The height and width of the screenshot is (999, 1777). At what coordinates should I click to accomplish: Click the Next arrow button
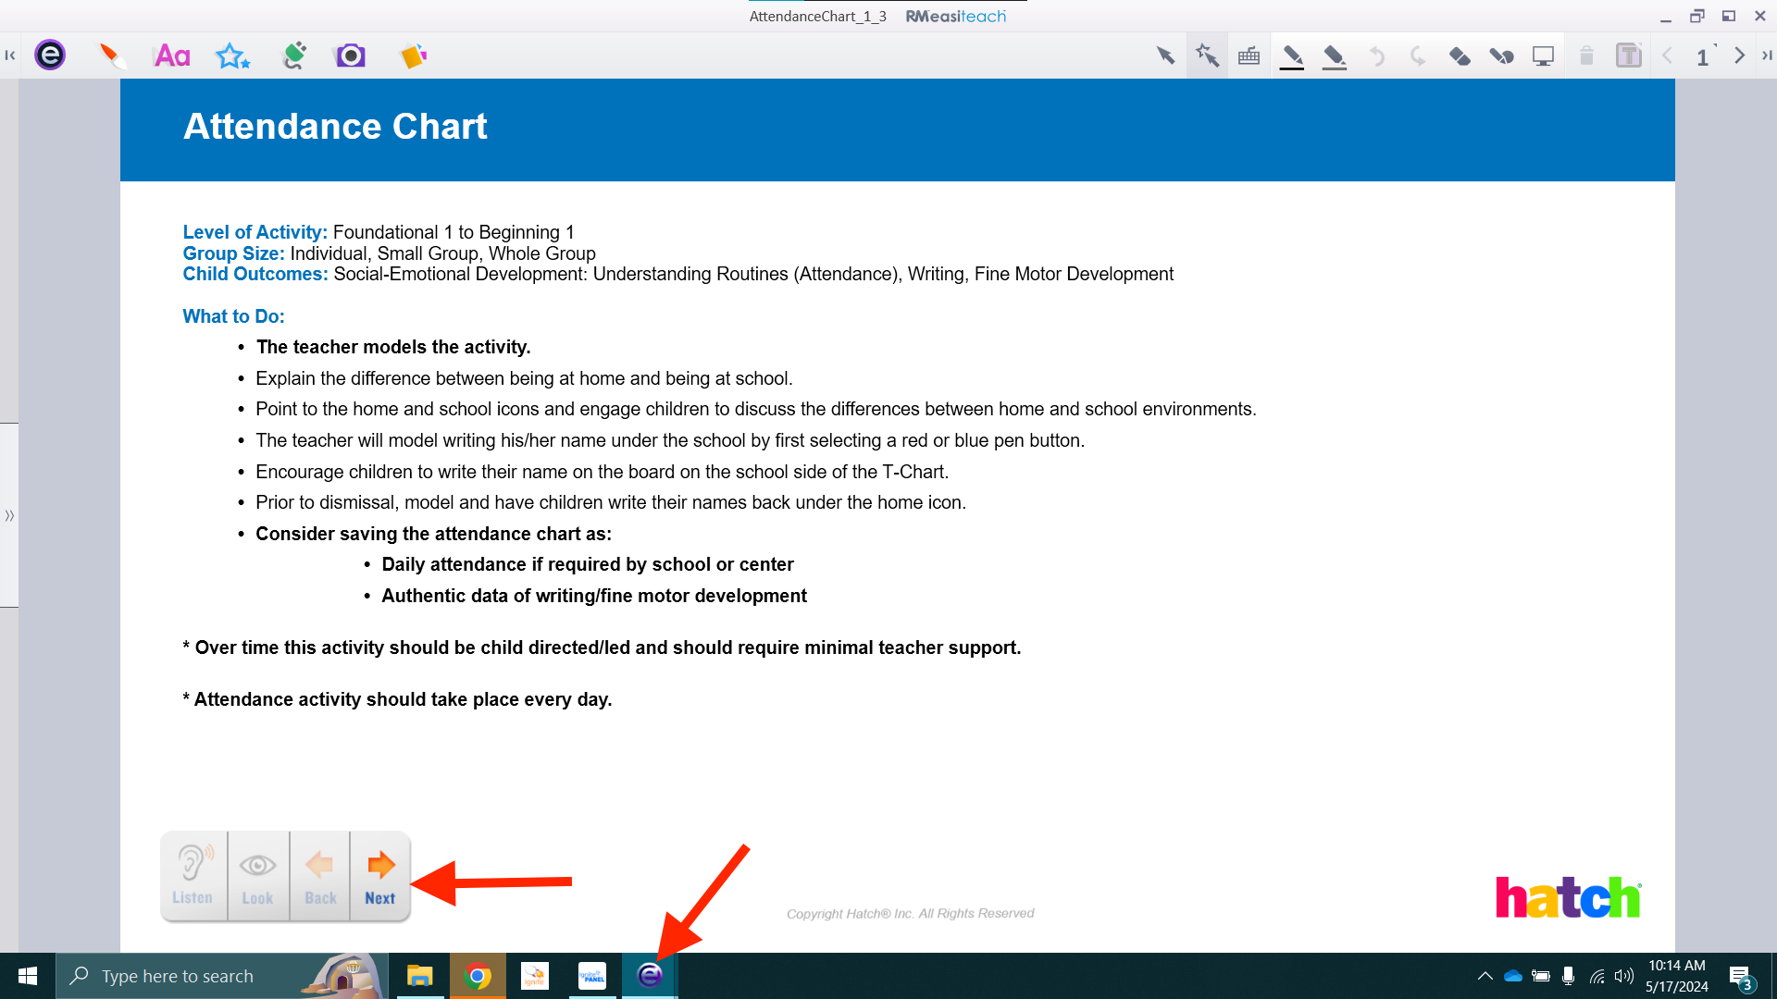(380, 876)
